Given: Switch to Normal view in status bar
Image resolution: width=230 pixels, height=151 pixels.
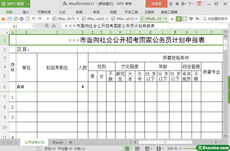Looking at the screenshot, I should [127, 149].
